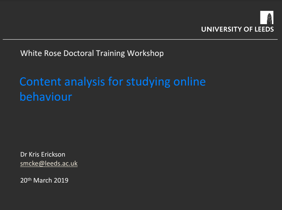
Task: Click the white horizontal divider line
Action: [140, 39]
